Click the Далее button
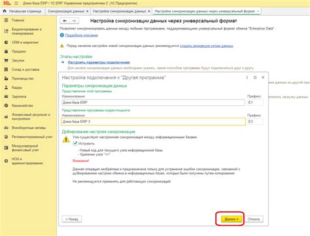Image resolution: width=310 pixels, height=236 pixels. [x=232, y=219]
